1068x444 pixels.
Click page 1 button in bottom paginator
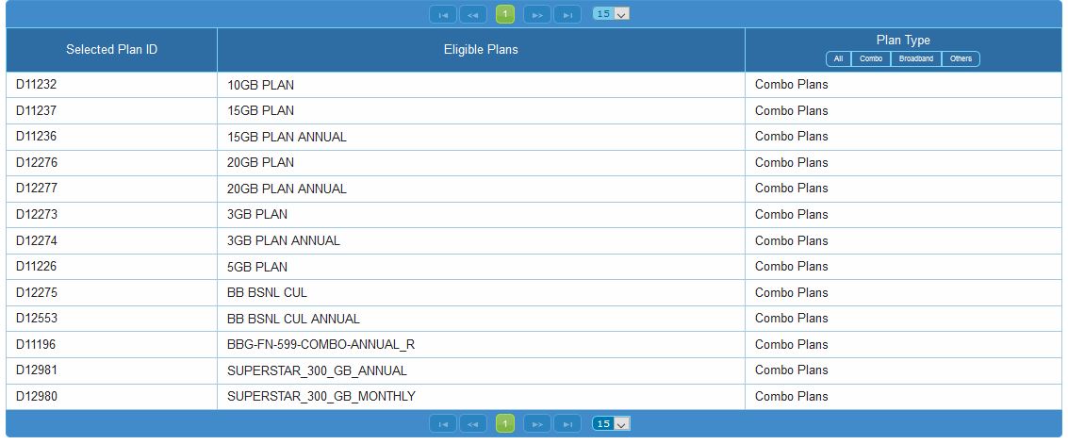tap(505, 424)
